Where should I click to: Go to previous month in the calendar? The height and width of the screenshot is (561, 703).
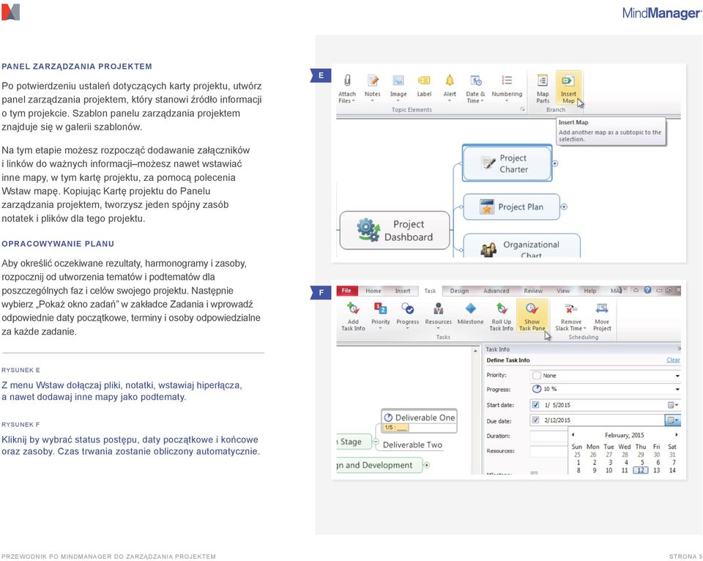point(573,434)
